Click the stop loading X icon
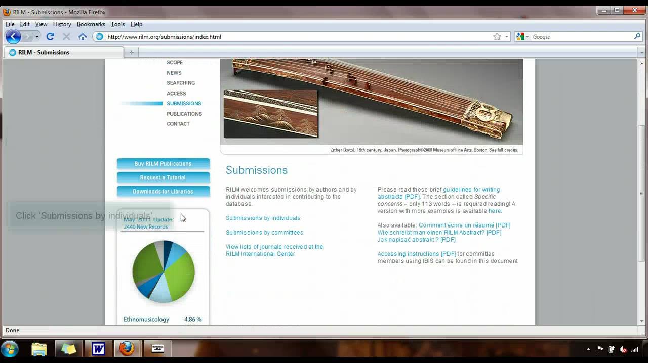The width and height of the screenshot is (648, 363). coord(66,36)
